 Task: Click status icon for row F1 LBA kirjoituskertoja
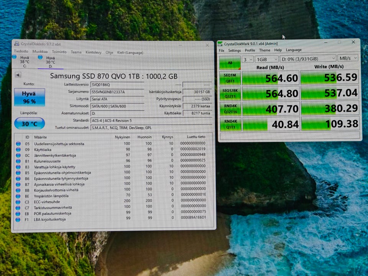click(x=18, y=220)
